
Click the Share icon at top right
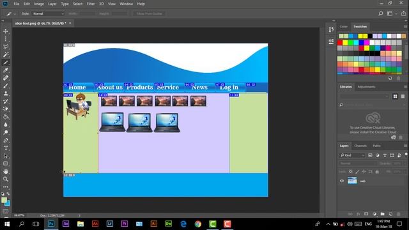pyautogui.click(x=403, y=13)
